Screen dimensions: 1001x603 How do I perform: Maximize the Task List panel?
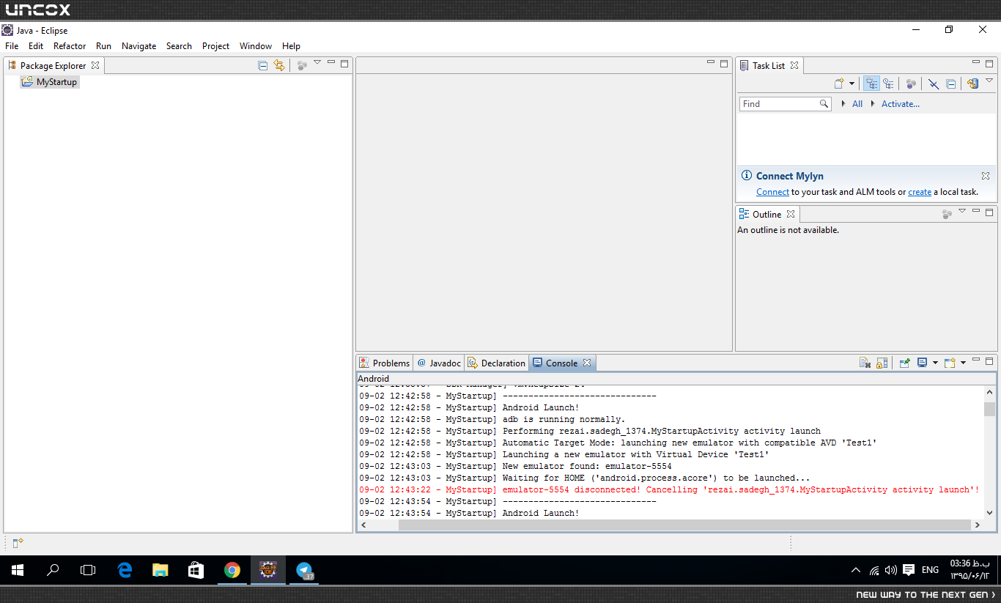(x=989, y=64)
